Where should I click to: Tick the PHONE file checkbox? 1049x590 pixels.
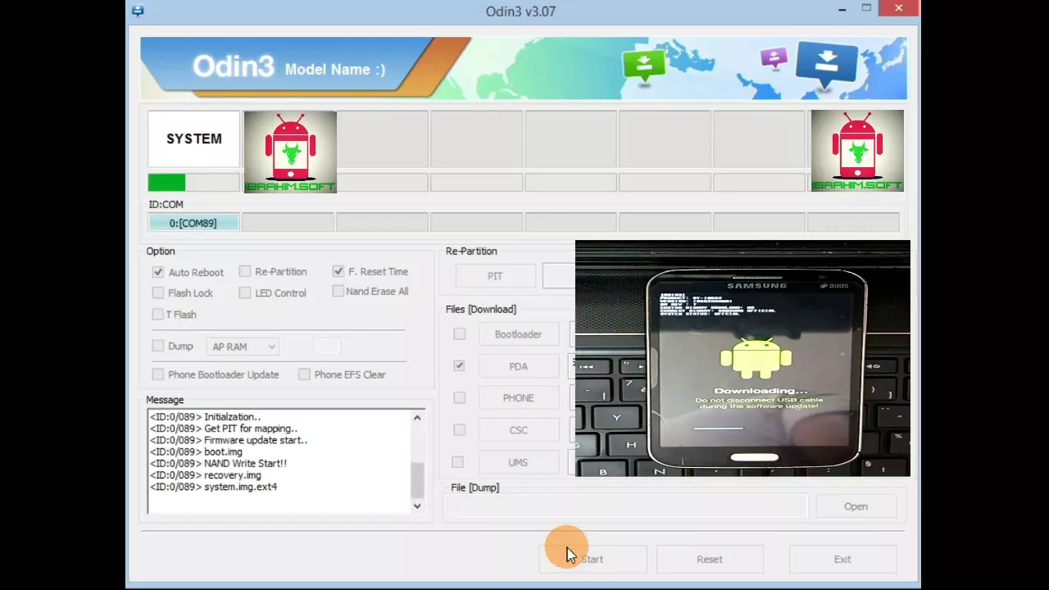(x=459, y=397)
